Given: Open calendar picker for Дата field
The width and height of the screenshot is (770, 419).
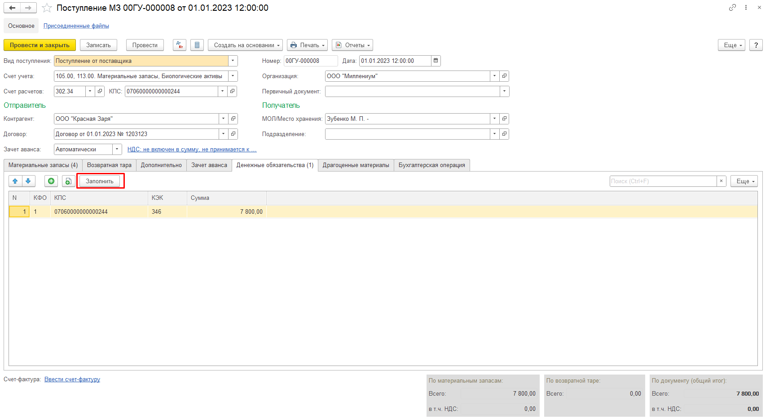Looking at the screenshot, I should coord(436,61).
